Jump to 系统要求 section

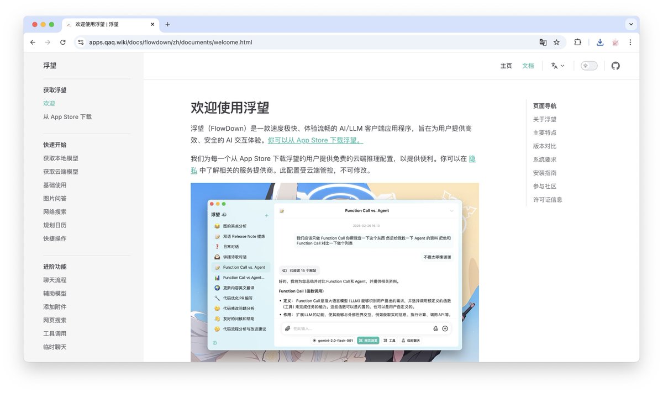pyautogui.click(x=545, y=160)
